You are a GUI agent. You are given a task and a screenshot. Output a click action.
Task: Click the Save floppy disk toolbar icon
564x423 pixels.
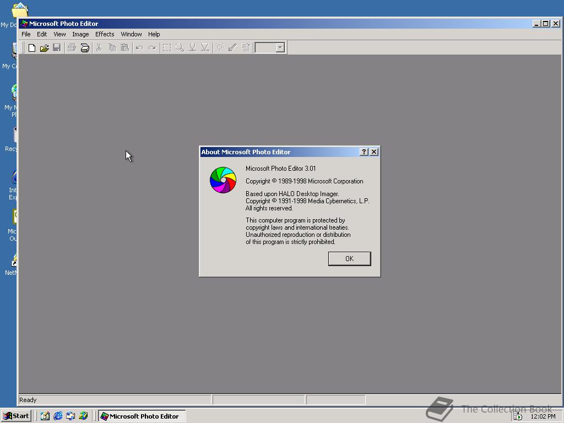click(57, 48)
